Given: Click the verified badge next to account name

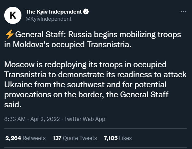Looking at the screenshot, I should click(86, 12).
